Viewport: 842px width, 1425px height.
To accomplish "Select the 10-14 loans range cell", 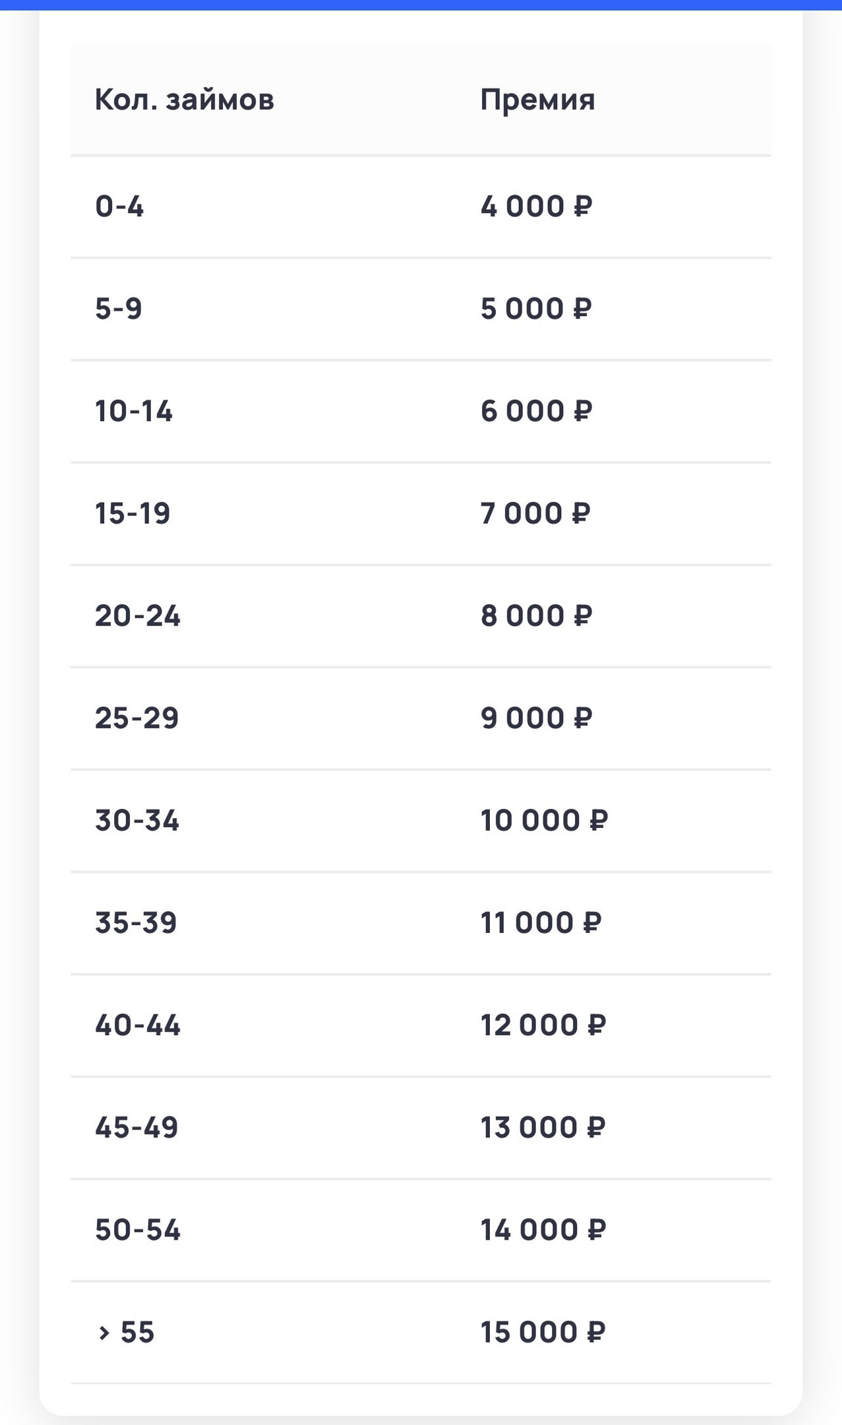I will pos(134,411).
